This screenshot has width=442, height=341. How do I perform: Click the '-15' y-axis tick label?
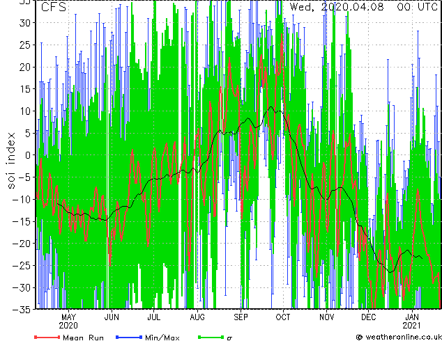[x=22, y=221]
